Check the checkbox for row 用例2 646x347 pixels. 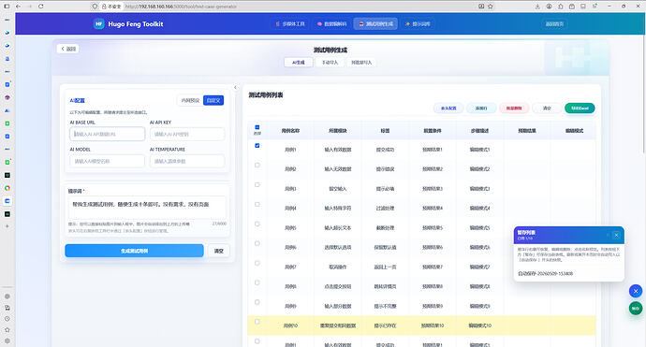[257, 165]
